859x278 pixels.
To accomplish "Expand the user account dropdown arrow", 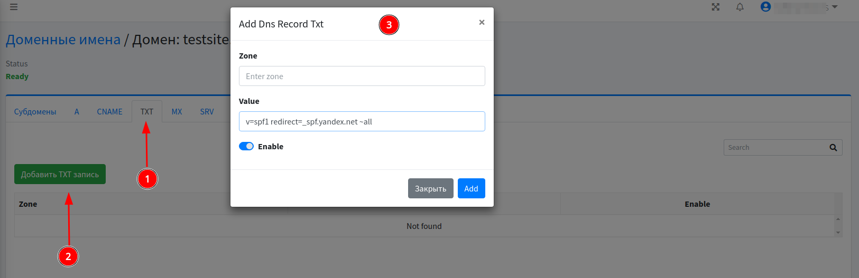I will pyautogui.click(x=835, y=7).
